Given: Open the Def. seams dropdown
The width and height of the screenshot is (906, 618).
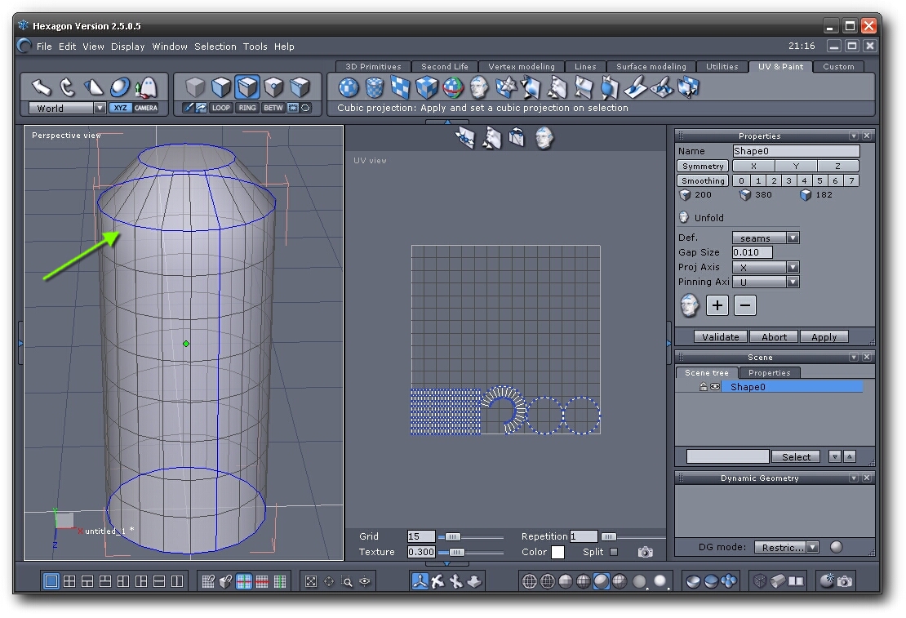Looking at the screenshot, I should point(792,238).
